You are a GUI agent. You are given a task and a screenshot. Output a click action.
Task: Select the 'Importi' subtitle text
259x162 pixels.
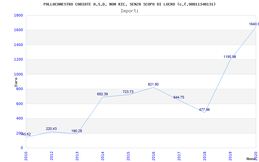[129, 11]
